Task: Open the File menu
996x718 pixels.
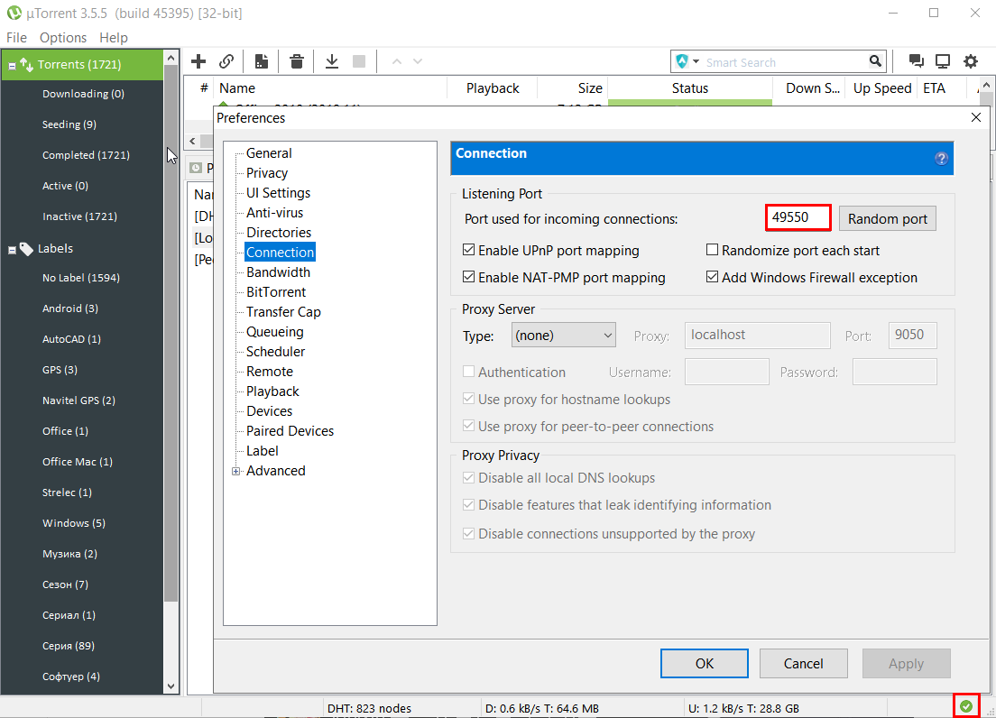Action: tap(16, 38)
